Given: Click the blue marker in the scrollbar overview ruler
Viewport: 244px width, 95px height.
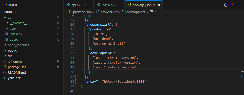Looking at the screenshot, I should pyautogui.click(x=242, y=76).
